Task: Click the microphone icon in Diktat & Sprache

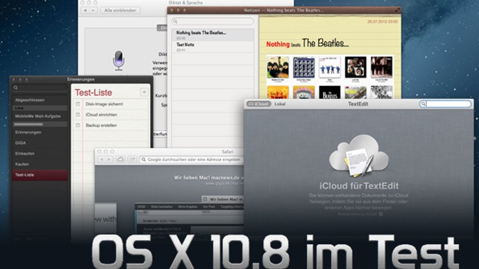Action: pos(119,60)
